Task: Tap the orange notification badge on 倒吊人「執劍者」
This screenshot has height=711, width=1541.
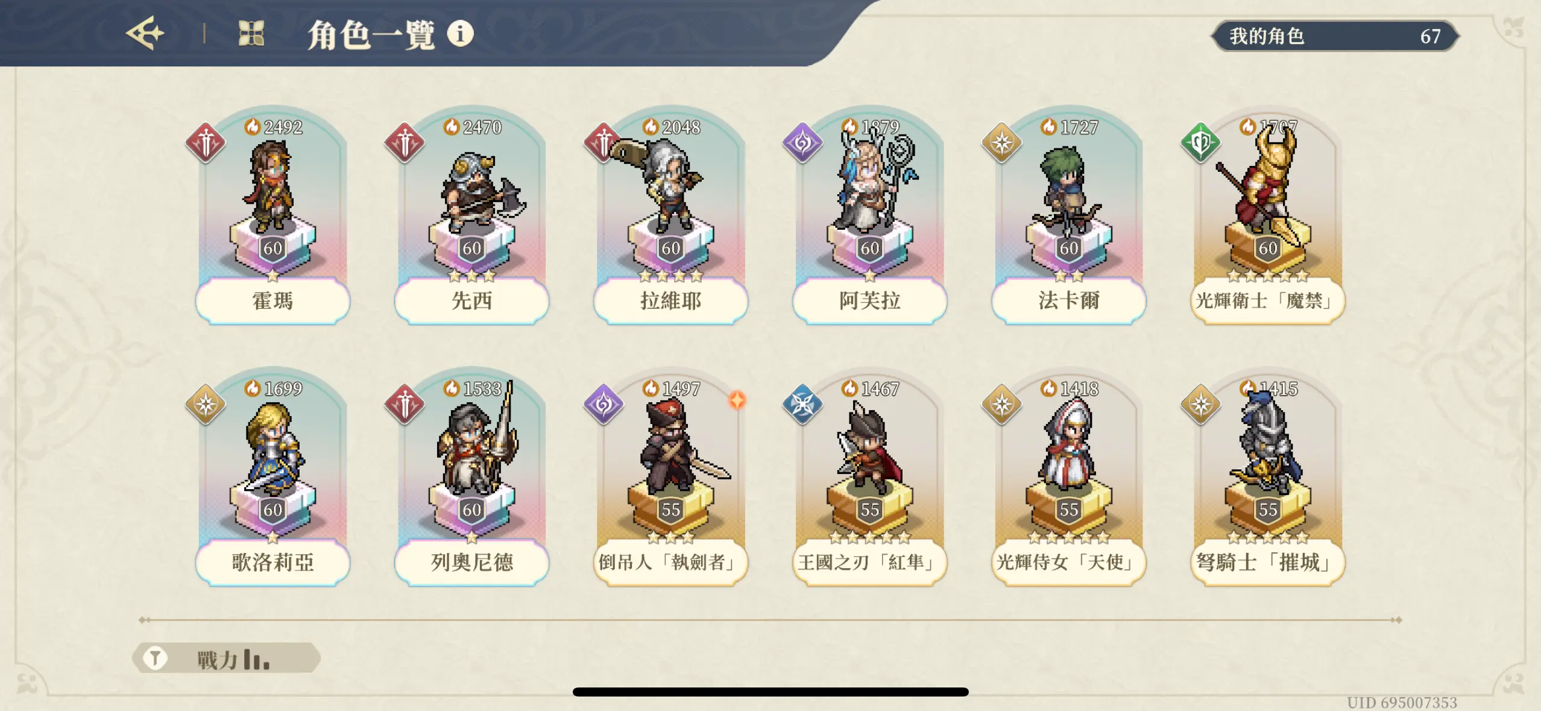Action: [x=737, y=399]
